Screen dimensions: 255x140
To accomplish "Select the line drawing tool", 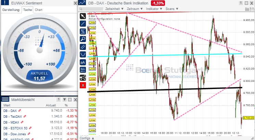I will [x=83, y=24].
